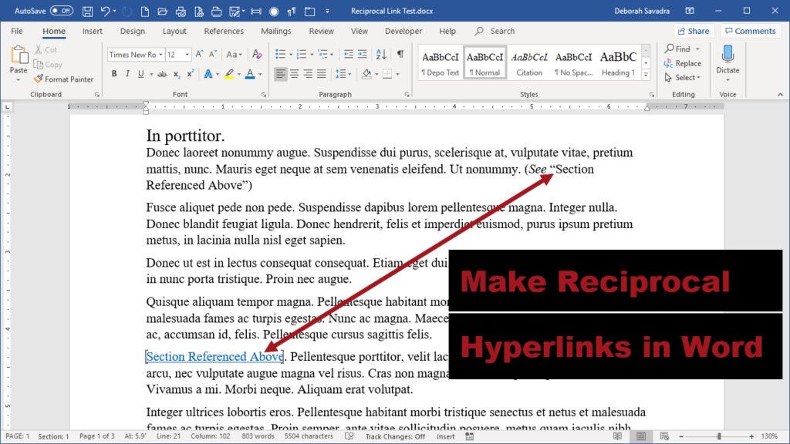This screenshot has width=790, height=444.
Task: Open the Review tab
Action: (320, 31)
